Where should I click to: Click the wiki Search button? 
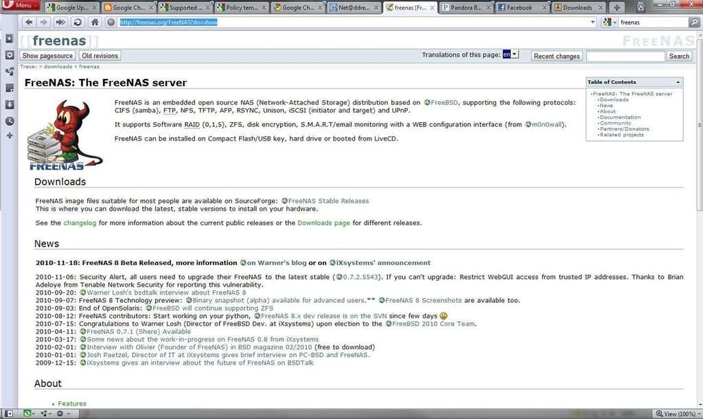(x=679, y=56)
